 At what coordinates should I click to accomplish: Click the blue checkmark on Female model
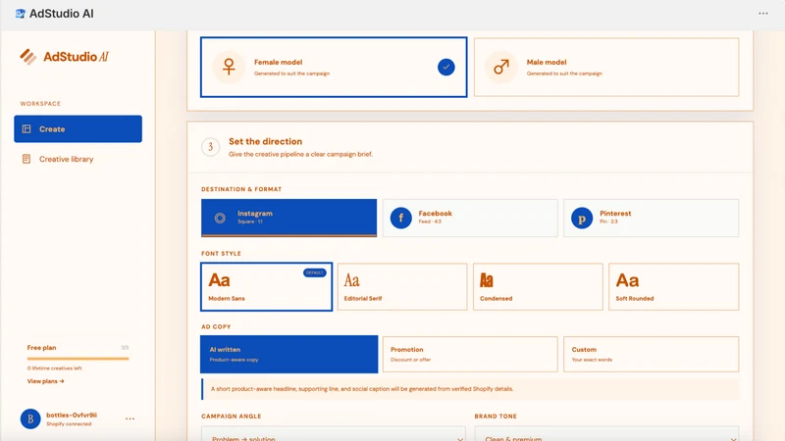[446, 67]
